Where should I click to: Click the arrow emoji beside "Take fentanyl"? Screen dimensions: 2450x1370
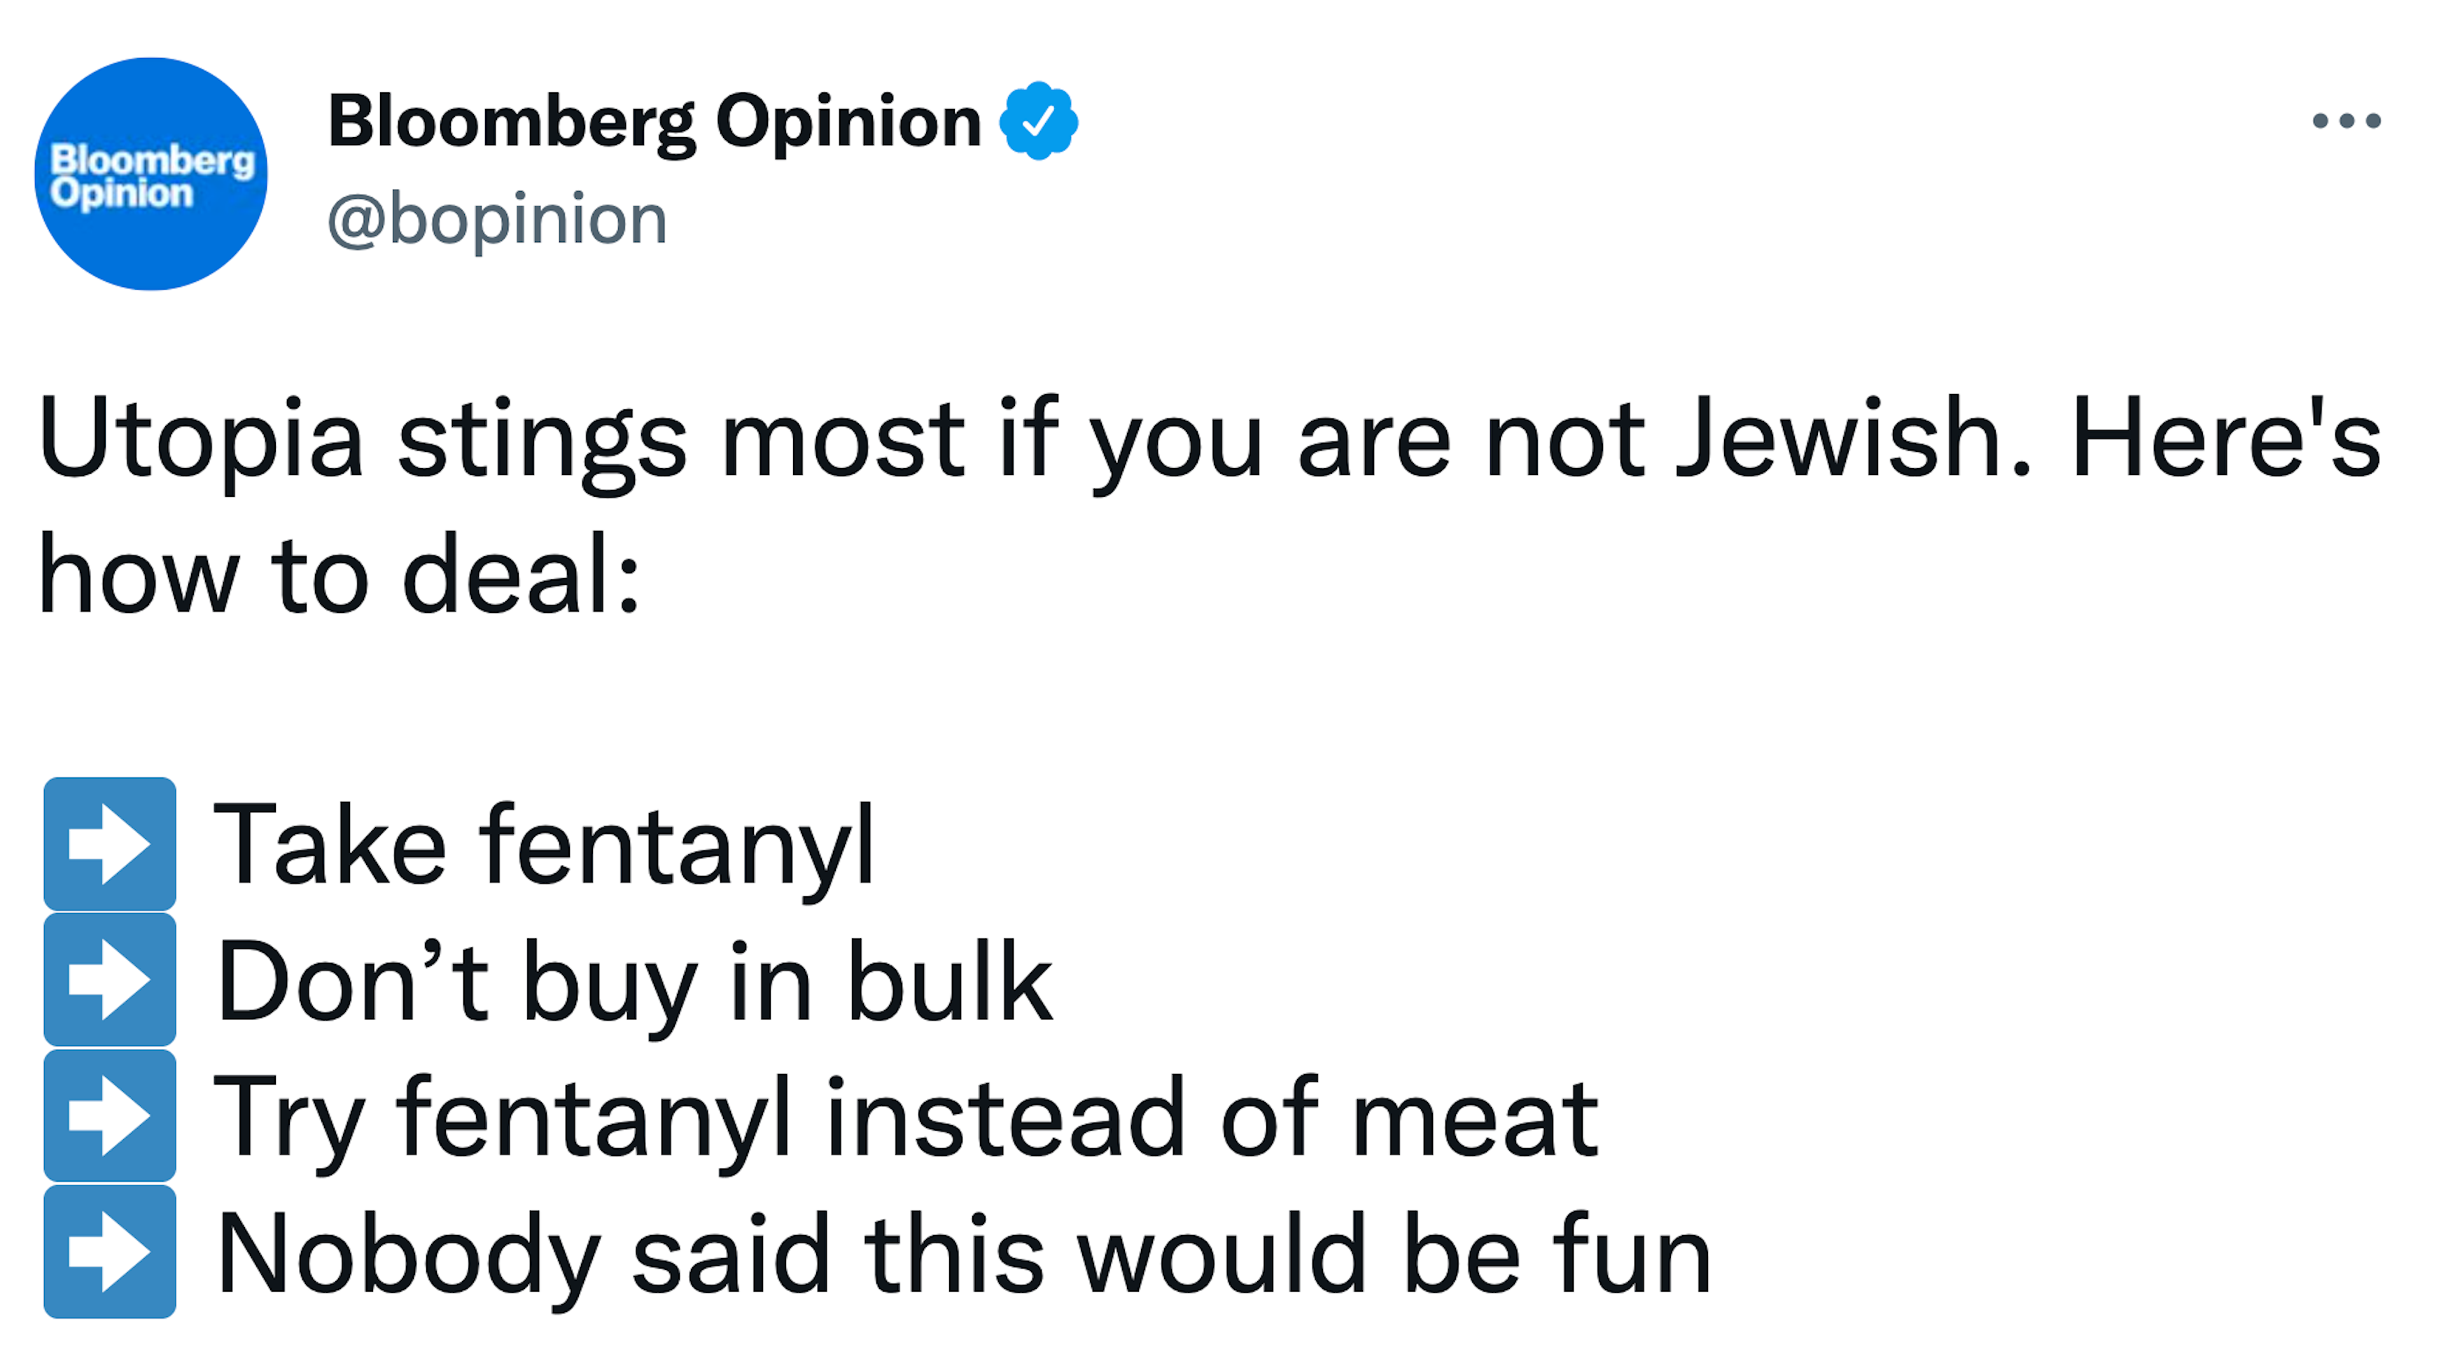coord(109,843)
